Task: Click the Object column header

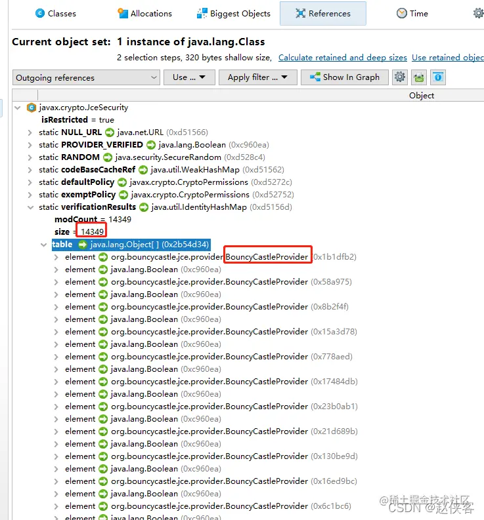Action: 421,96
